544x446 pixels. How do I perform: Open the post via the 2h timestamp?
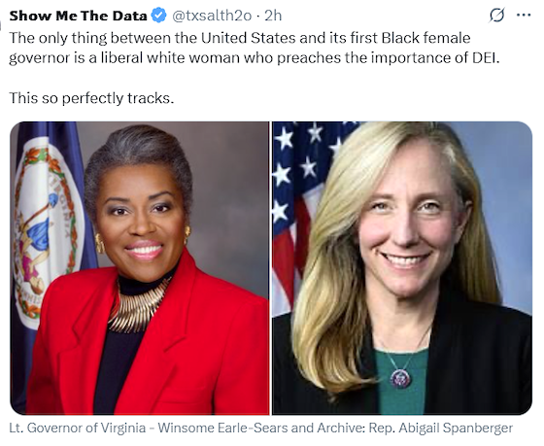coord(273,16)
